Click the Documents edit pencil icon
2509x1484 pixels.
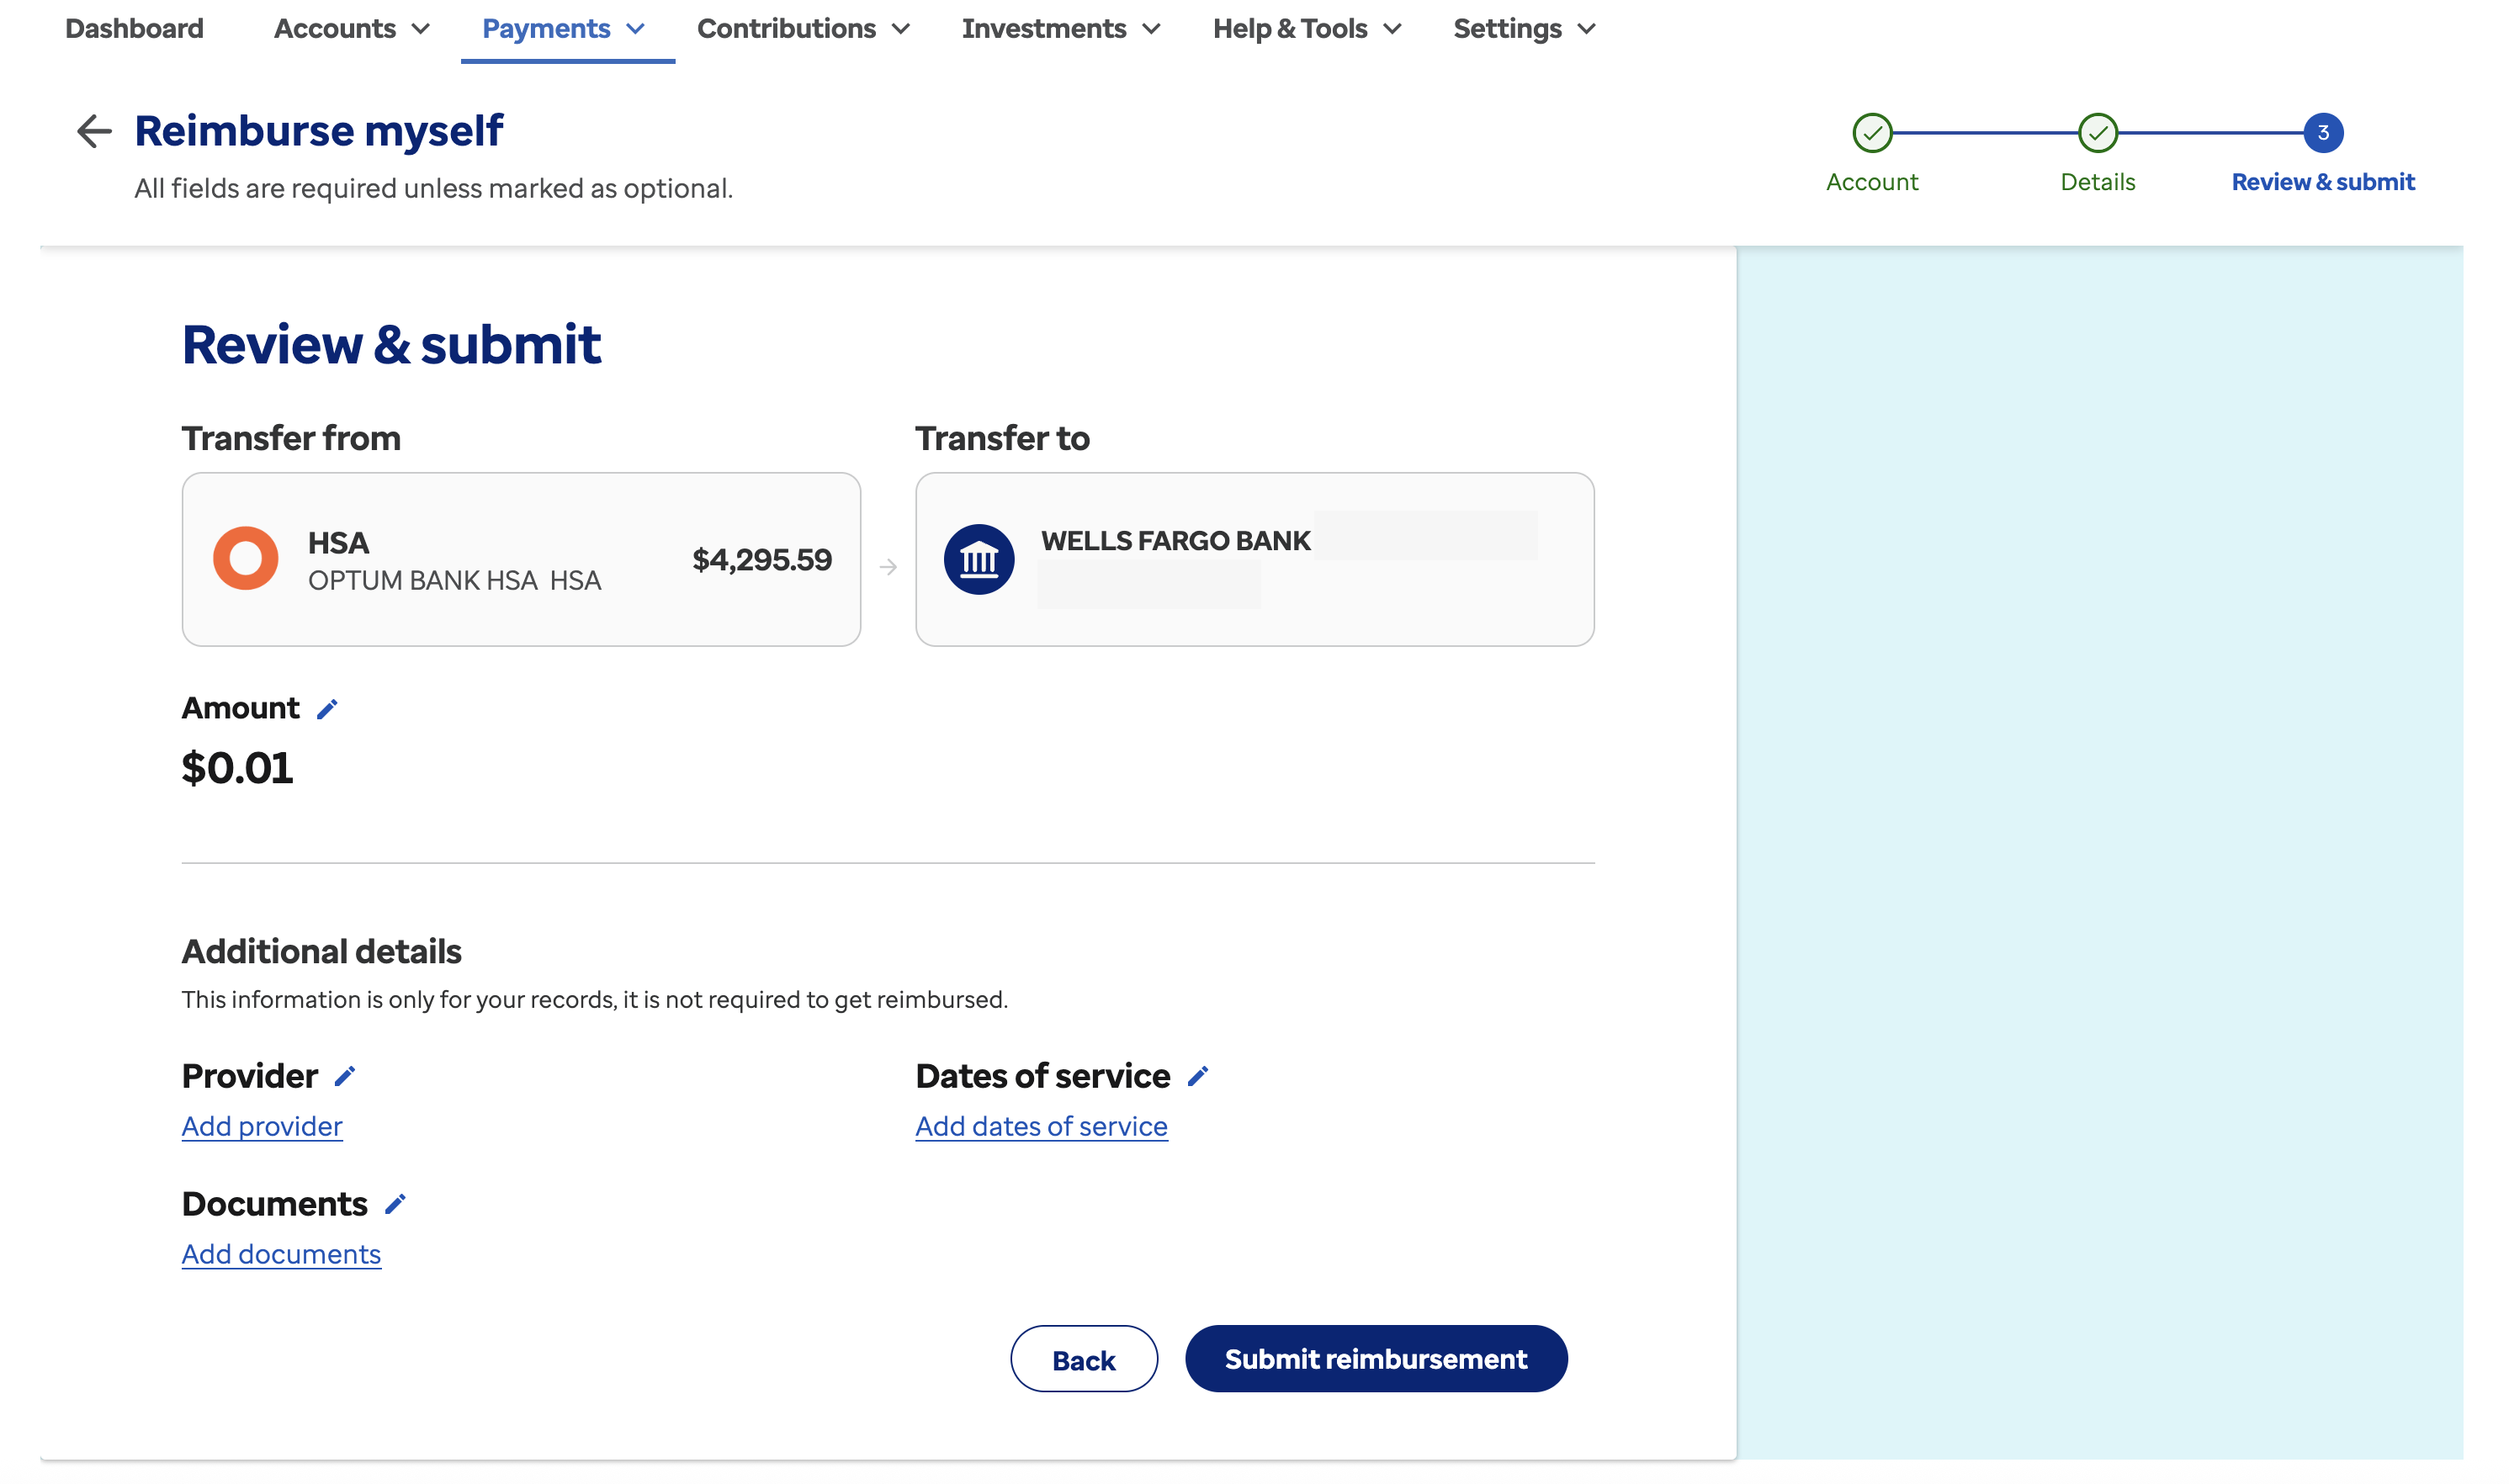tap(395, 1204)
